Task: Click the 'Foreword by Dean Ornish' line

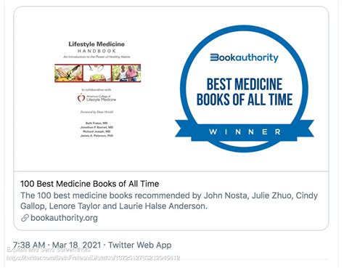Action: click(97, 112)
